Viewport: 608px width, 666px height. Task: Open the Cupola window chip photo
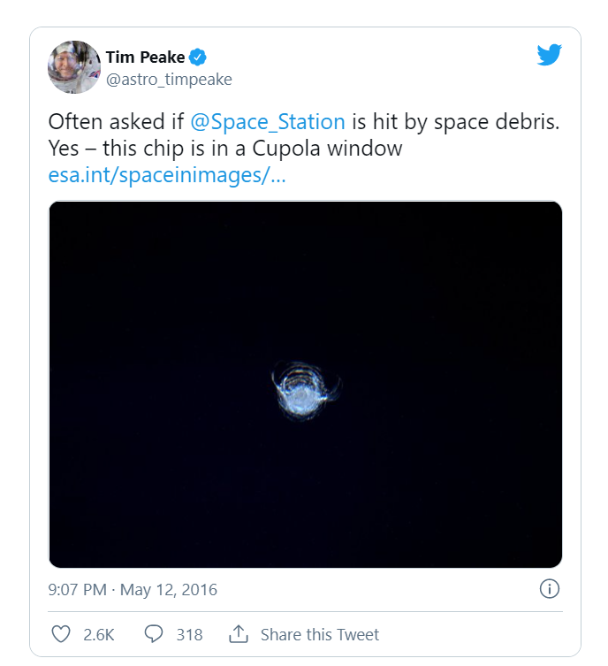305,384
